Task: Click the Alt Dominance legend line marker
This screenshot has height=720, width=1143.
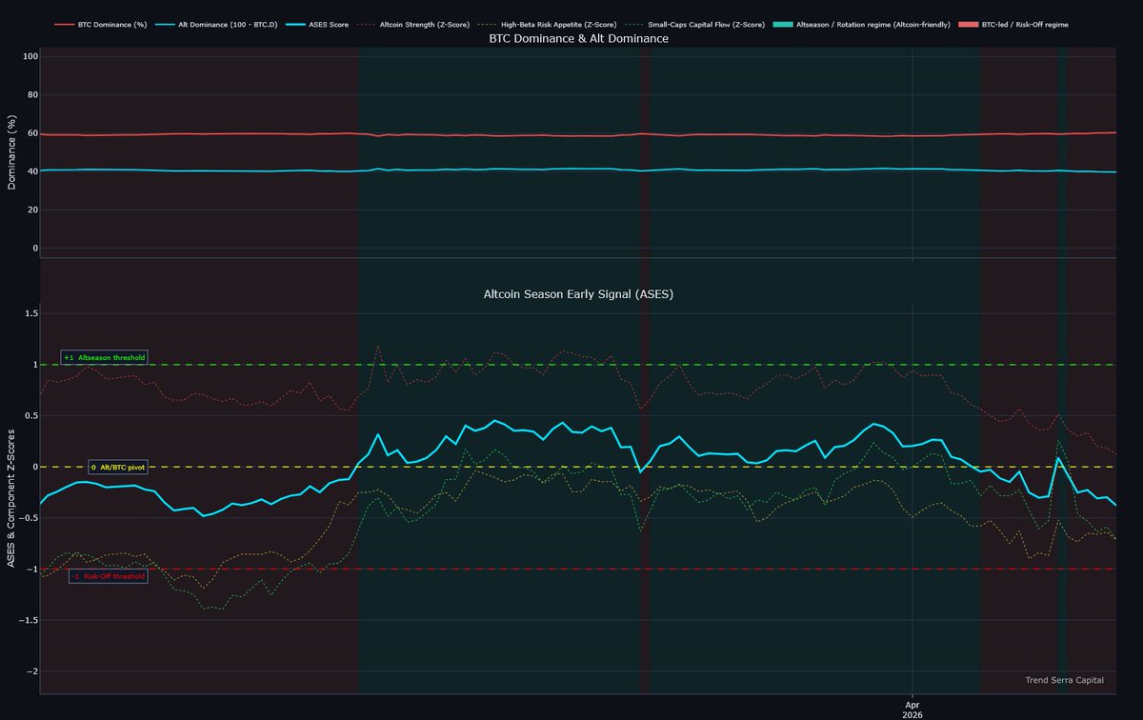Action: [165, 24]
